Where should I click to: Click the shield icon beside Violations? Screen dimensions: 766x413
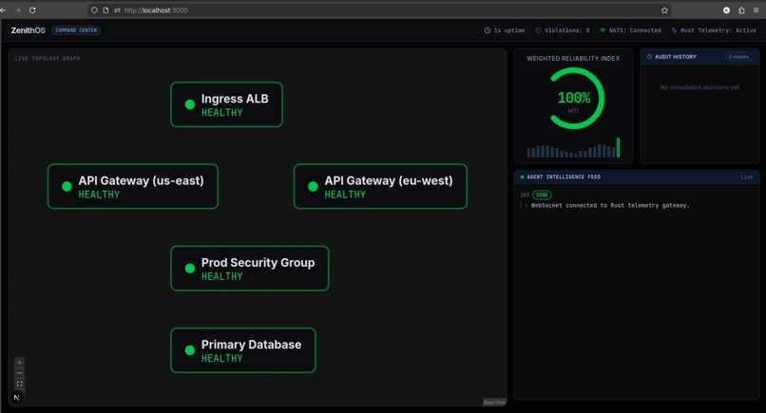point(538,30)
